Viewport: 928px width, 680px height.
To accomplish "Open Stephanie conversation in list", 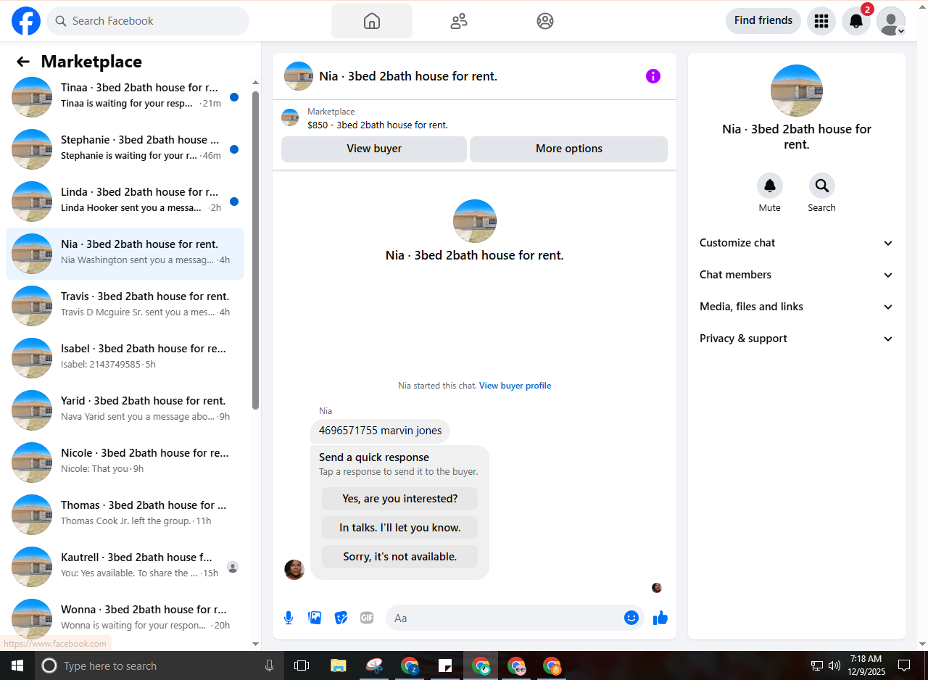I will click(x=125, y=149).
